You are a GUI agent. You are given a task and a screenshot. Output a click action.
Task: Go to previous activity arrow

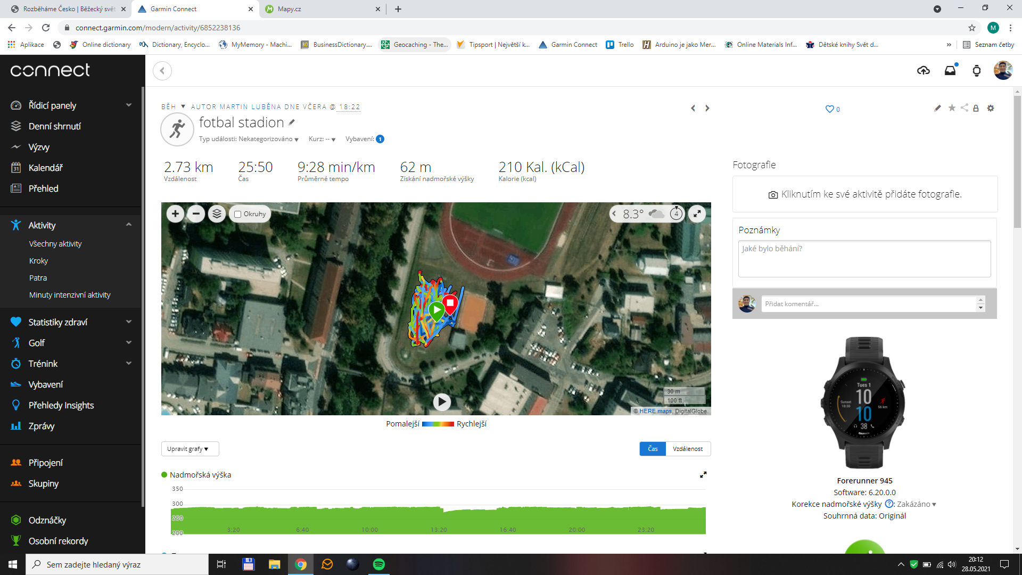693,108
